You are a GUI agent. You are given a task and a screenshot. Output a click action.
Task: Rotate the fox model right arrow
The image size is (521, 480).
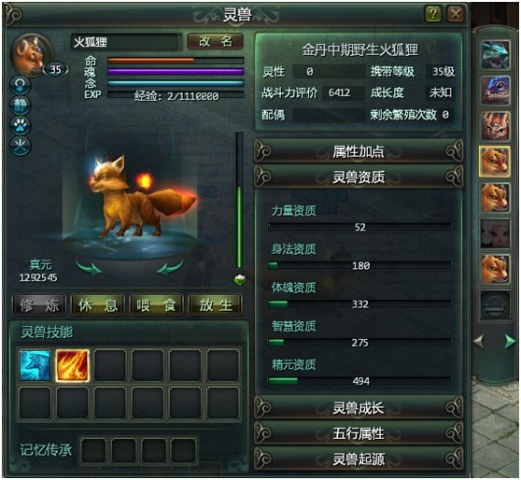(x=170, y=266)
